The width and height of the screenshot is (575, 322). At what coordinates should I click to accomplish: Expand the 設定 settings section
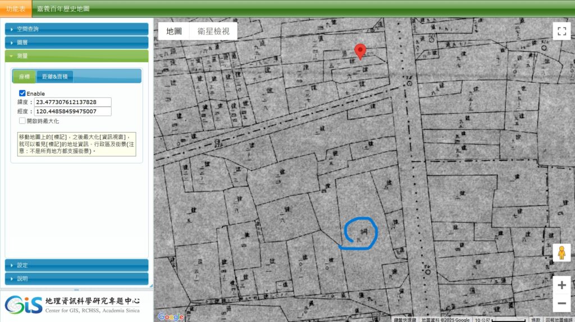76,265
